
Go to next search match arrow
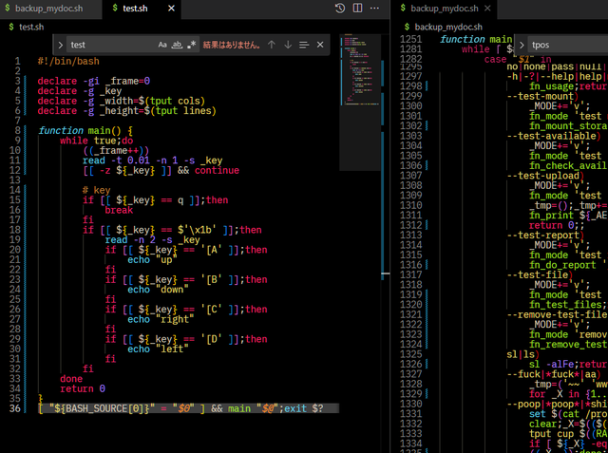point(287,45)
